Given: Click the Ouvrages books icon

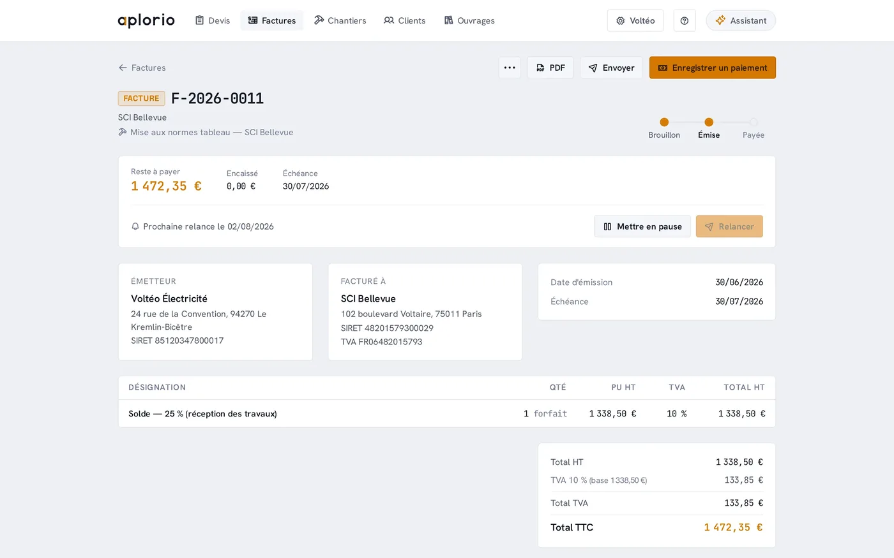Looking at the screenshot, I should click(448, 20).
